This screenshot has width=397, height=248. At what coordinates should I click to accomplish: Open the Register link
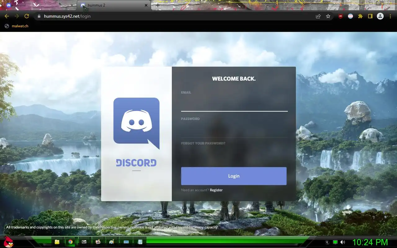pos(216,190)
